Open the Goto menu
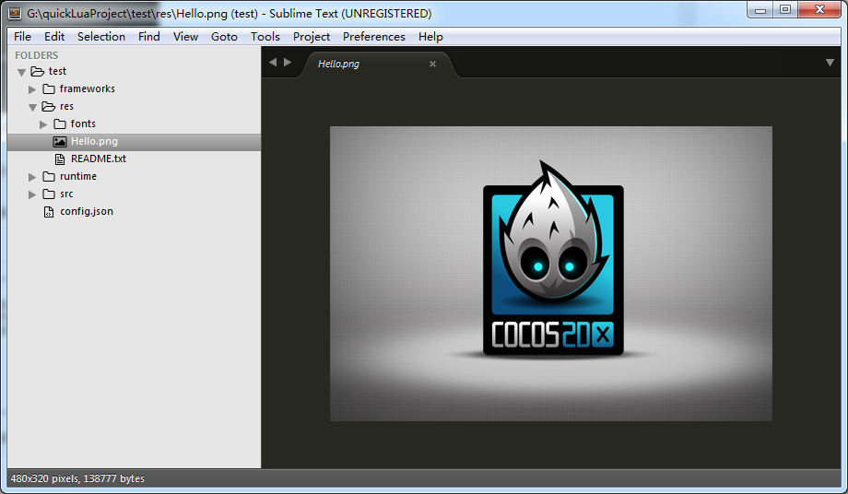 (224, 36)
